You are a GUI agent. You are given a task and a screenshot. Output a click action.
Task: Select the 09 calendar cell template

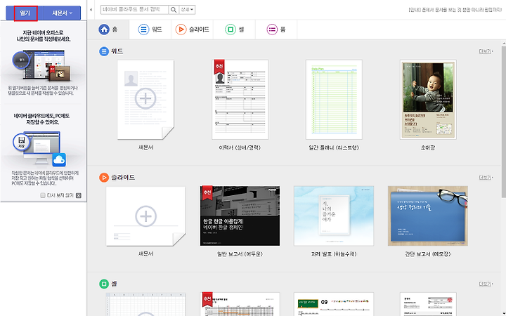334,304
